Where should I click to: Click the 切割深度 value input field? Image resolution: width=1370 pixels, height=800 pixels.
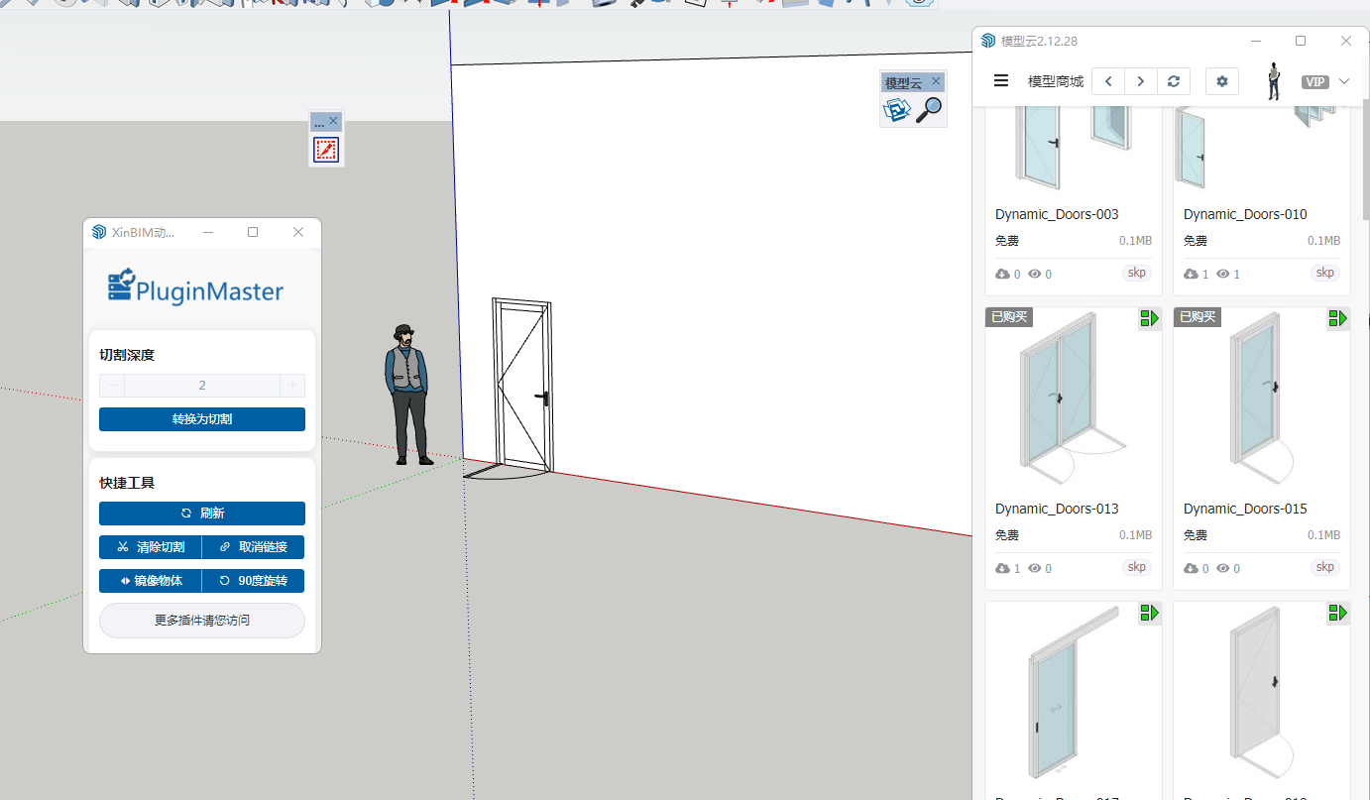[202, 386]
